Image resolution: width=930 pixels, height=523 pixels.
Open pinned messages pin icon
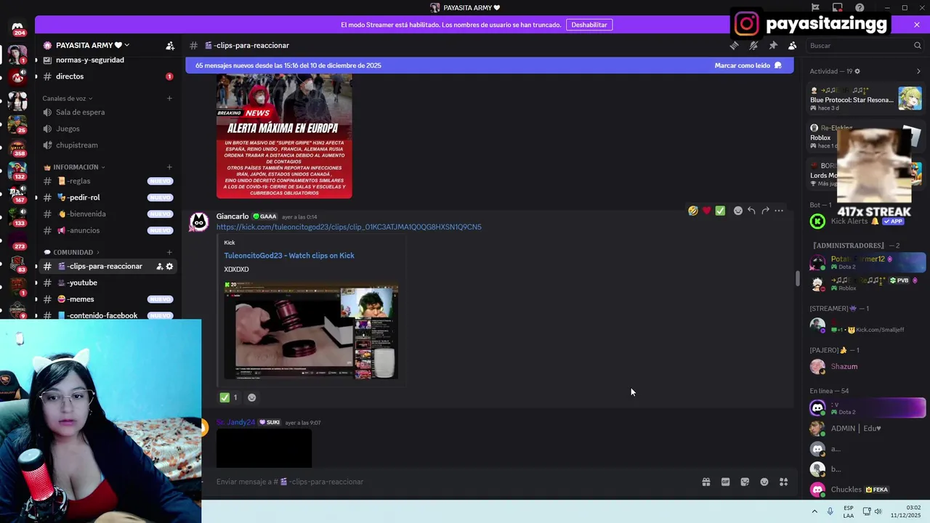click(x=773, y=45)
